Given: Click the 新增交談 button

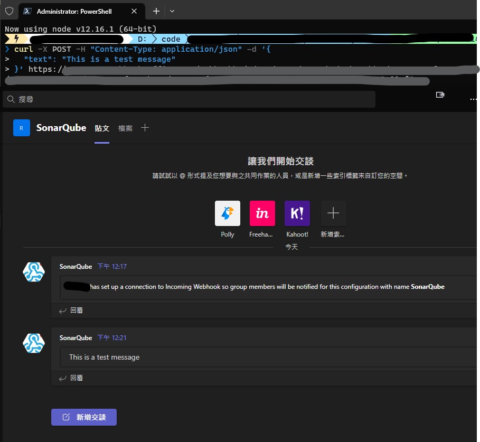Looking at the screenshot, I should (x=84, y=417).
